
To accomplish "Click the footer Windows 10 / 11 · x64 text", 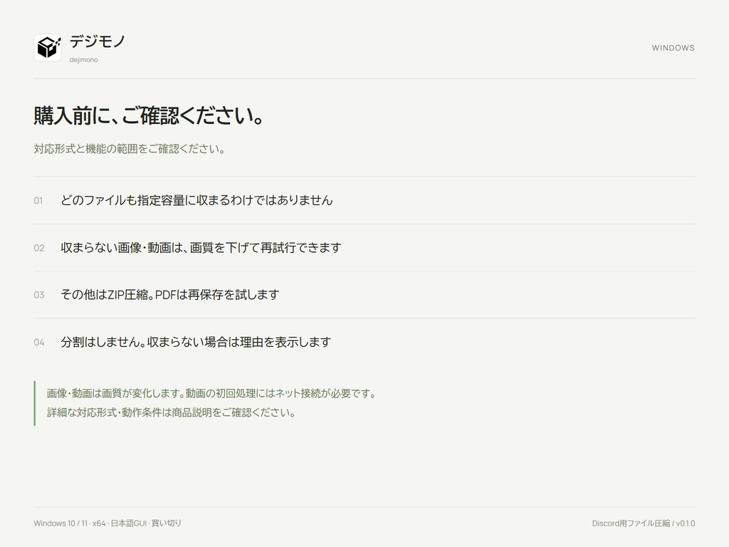I will (70, 523).
